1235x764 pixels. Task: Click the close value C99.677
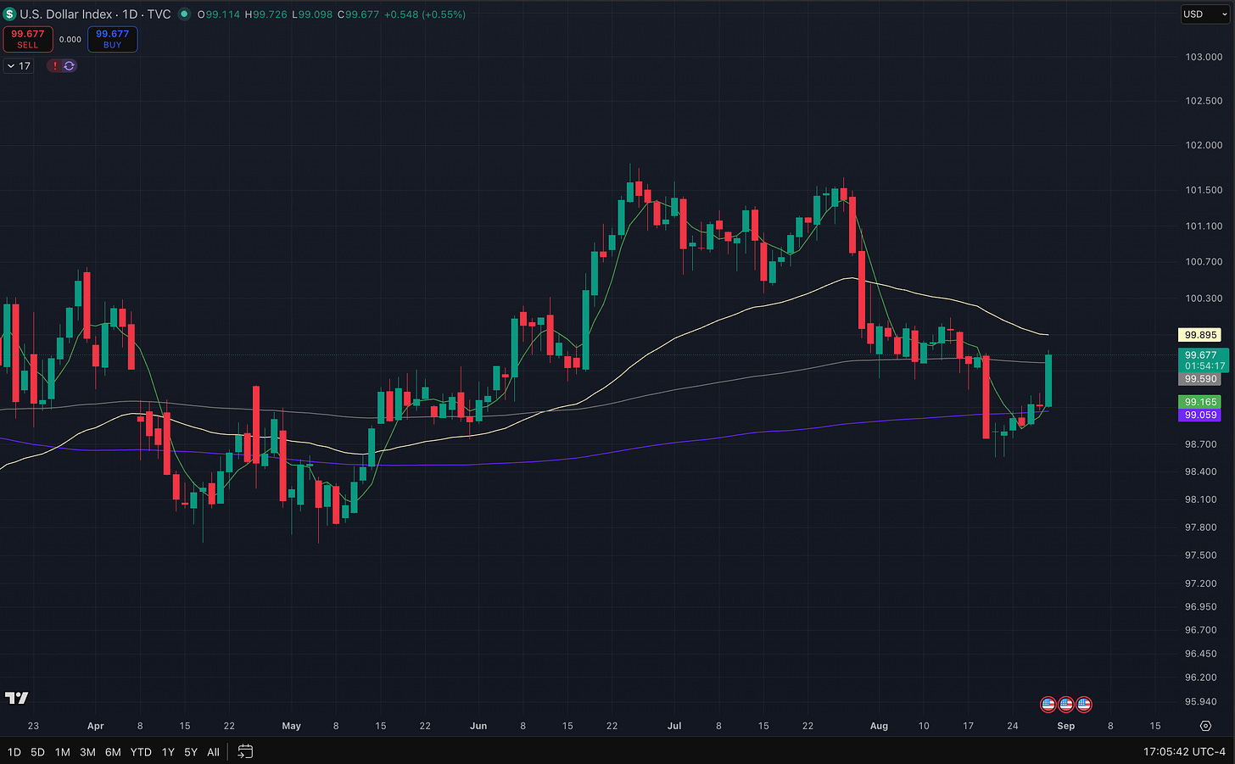[x=358, y=14]
